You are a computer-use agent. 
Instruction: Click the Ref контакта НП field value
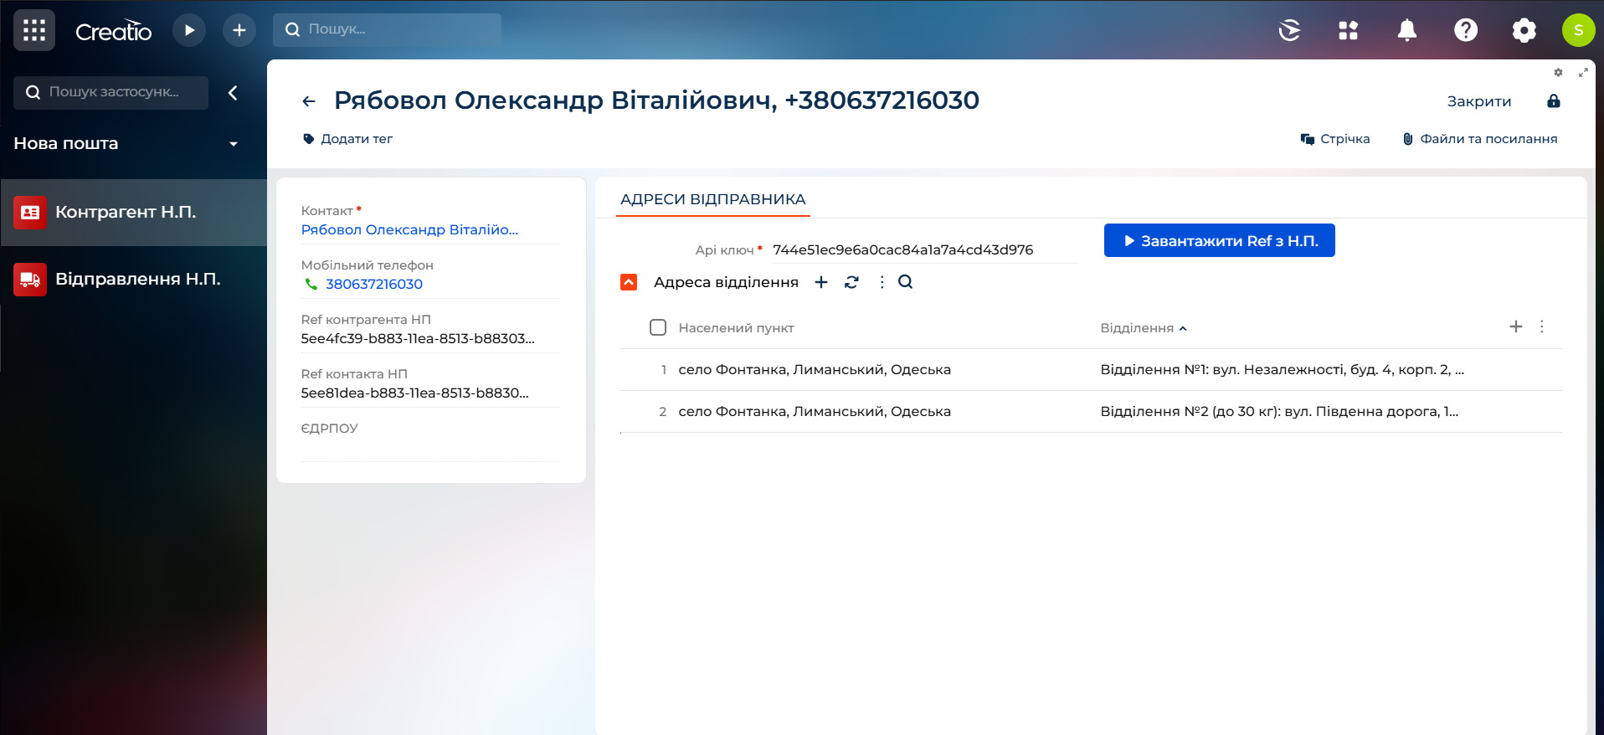(414, 393)
